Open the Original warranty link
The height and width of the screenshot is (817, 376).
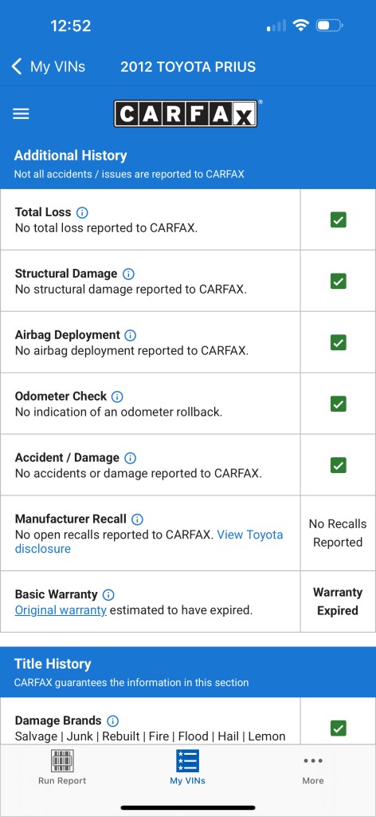click(61, 610)
